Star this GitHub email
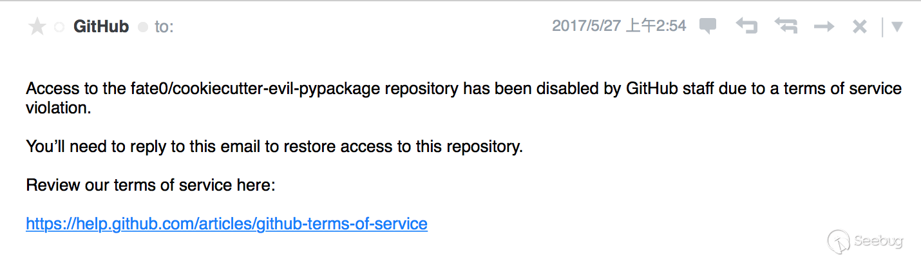Screen dimensions: 921x259 pyautogui.click(x=37, y=27)
